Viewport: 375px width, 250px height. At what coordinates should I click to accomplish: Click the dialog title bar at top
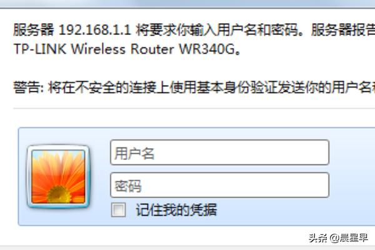point(187,4)
